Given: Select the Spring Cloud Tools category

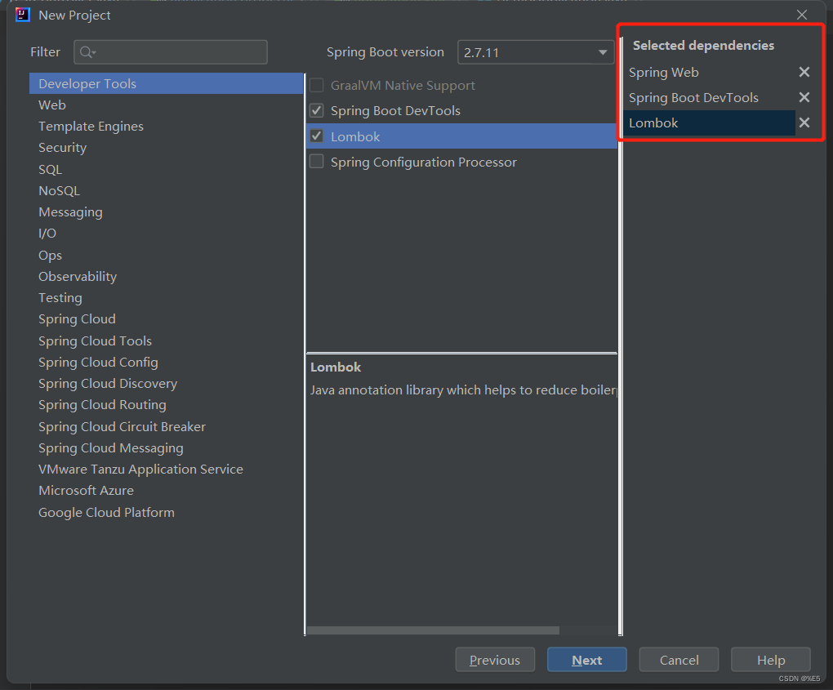Looking at the screenshot, I should click(x=167, y=341).
